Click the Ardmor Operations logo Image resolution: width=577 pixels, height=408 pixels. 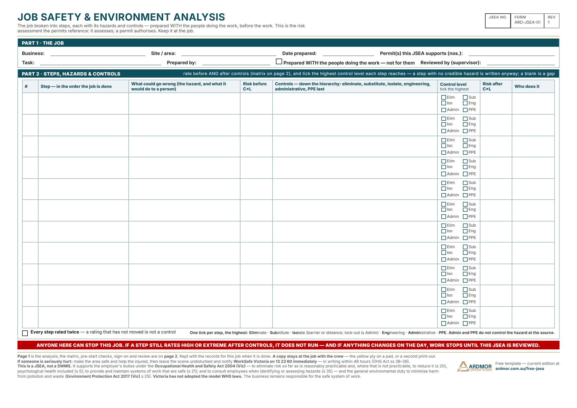point(474,366)
